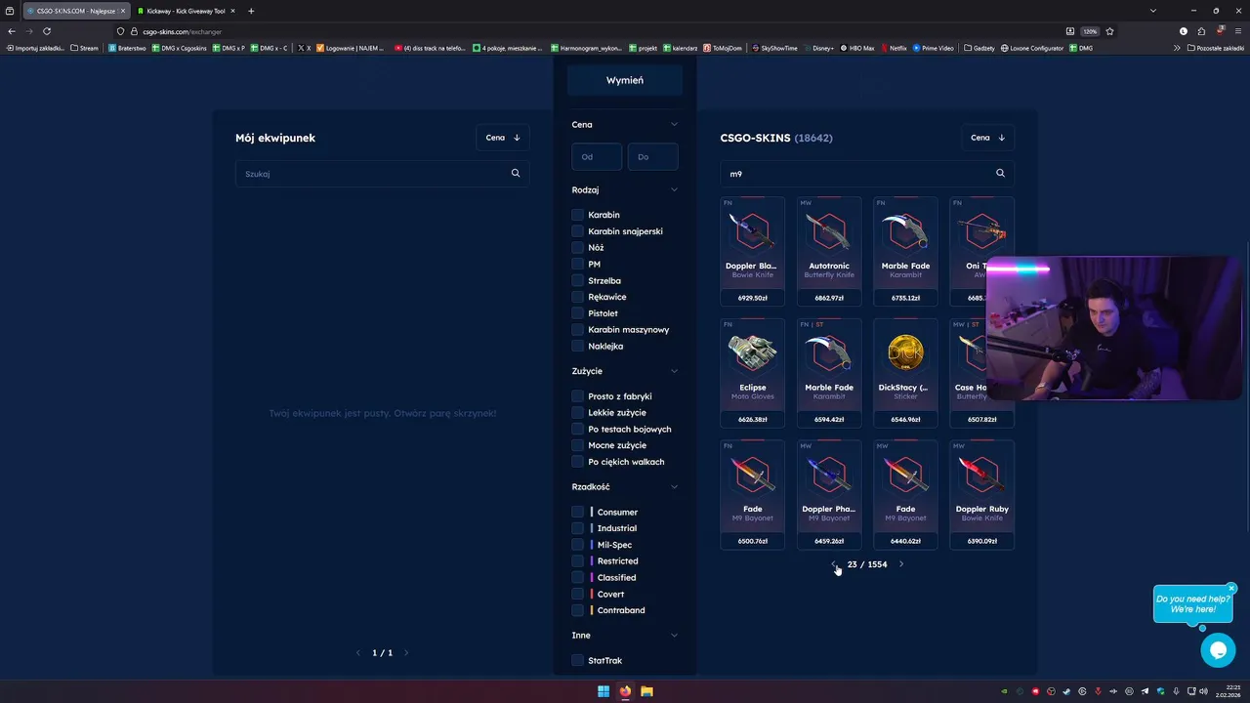Collapse the Inne filter section
Image resolution: width=1250 pixels, height=703 pixels.
click(x=674, y=635)
